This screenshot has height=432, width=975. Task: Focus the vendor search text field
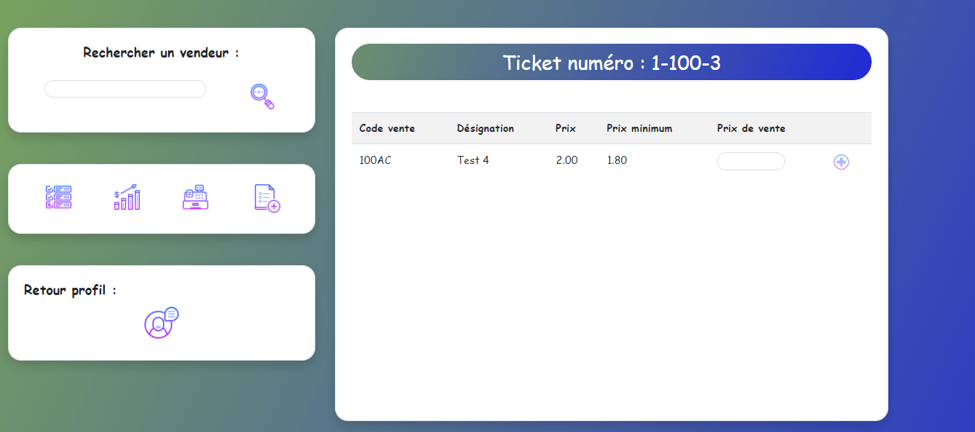click(125, 89)
